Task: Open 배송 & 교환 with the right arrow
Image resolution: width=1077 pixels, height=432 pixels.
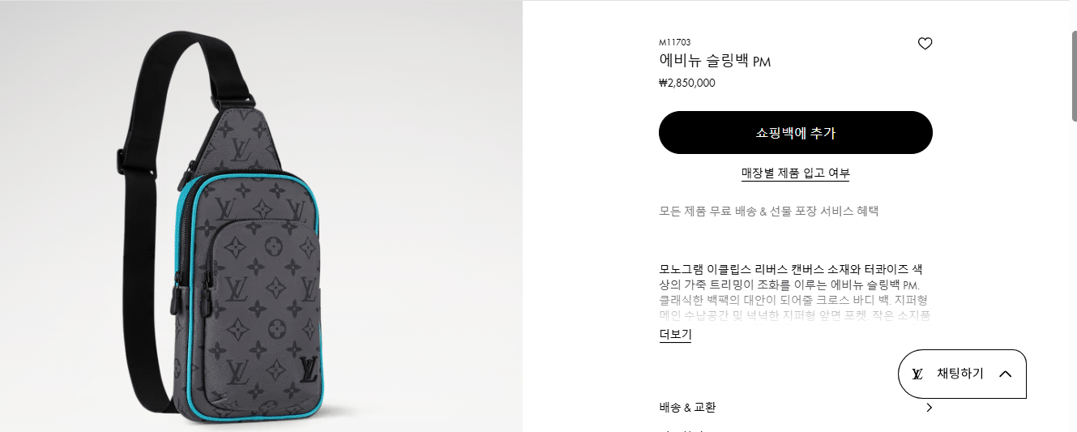Action: coord(929,408)
